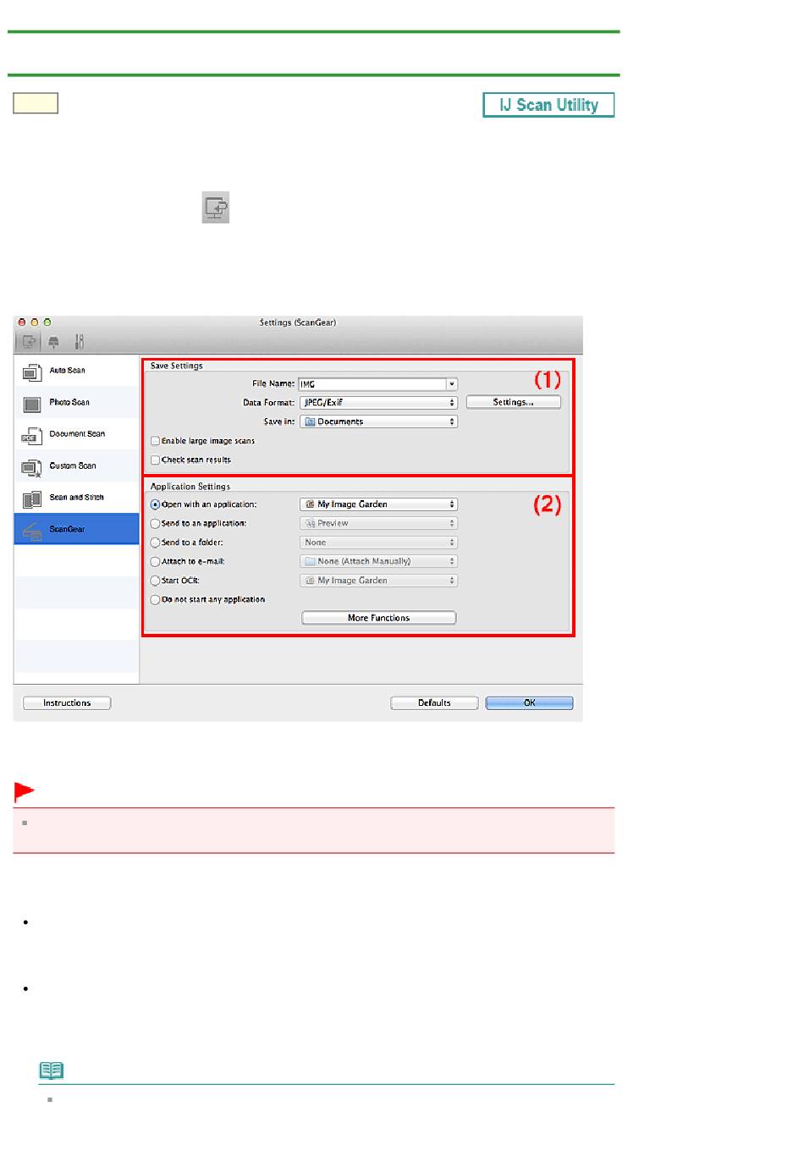This screenshot has height=1151, width=804.
Task: Open the Scan from Operation Panel tab icon
Action: (x=53, y=342)
